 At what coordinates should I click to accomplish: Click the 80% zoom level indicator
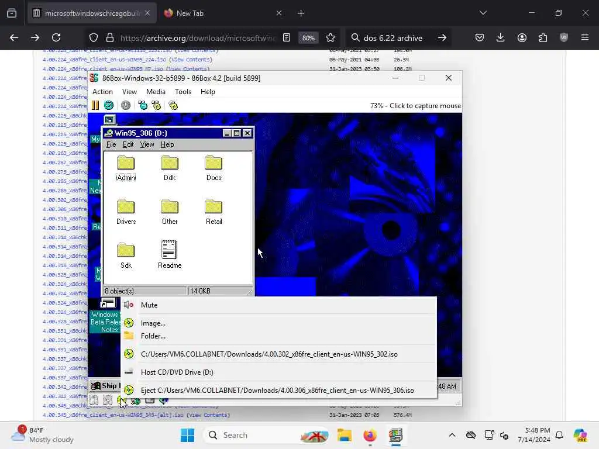click(x=308, y=38)
